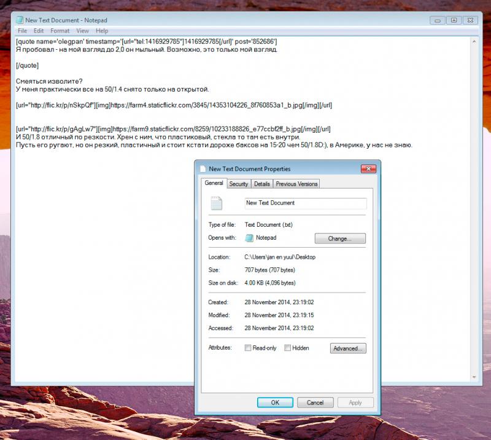
Task: Switch to the Details tab
Action: tap(262, 184)
